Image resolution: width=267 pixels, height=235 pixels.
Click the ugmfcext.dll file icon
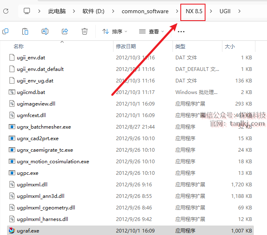point(12,115)
